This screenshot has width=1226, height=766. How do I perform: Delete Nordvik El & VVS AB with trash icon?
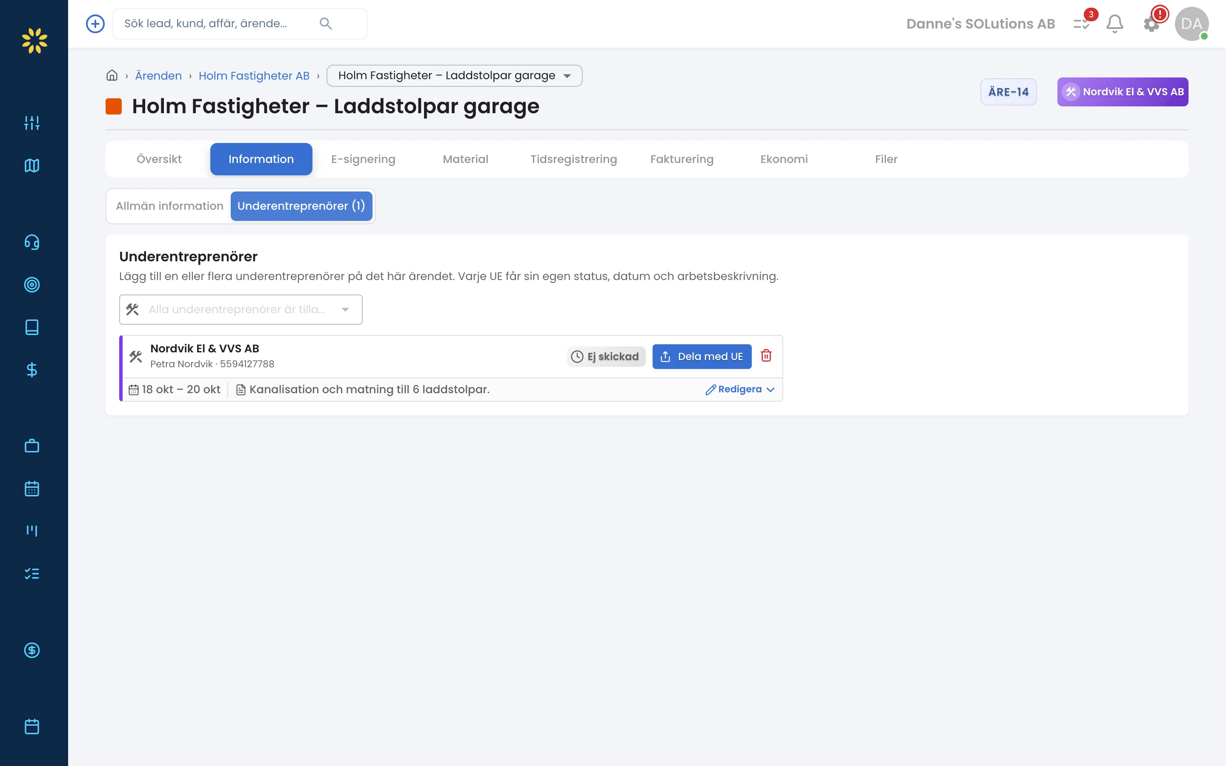(766, 356)
